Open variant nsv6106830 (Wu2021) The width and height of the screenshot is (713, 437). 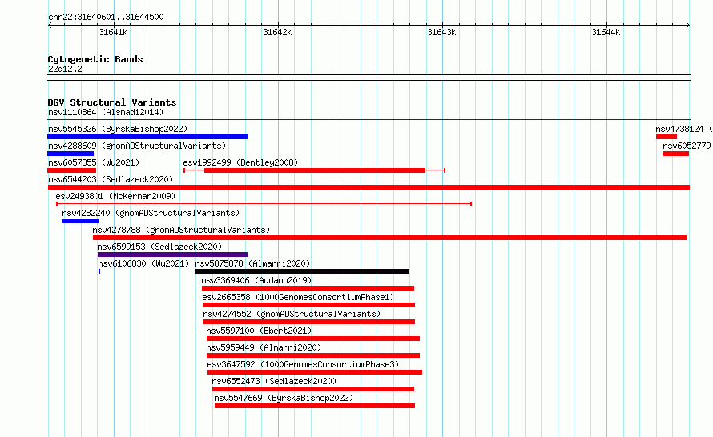tap(143, 263)
